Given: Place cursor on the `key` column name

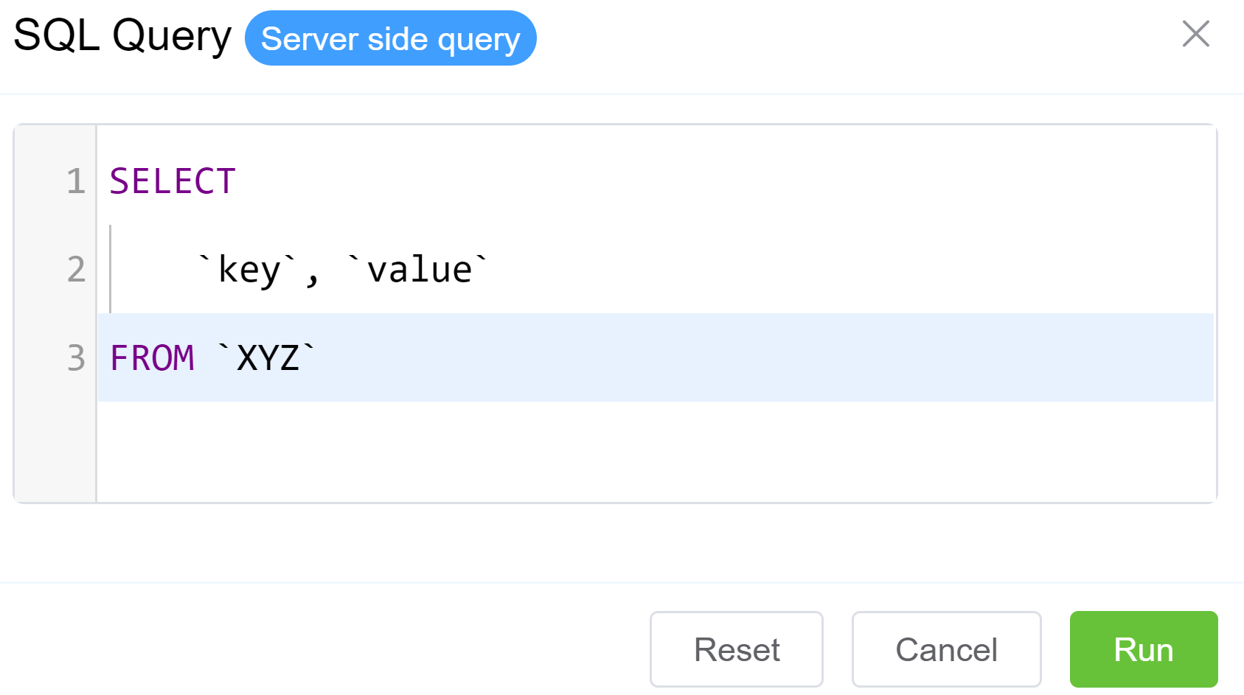Looking at the screenshot, I should (249, 270).
